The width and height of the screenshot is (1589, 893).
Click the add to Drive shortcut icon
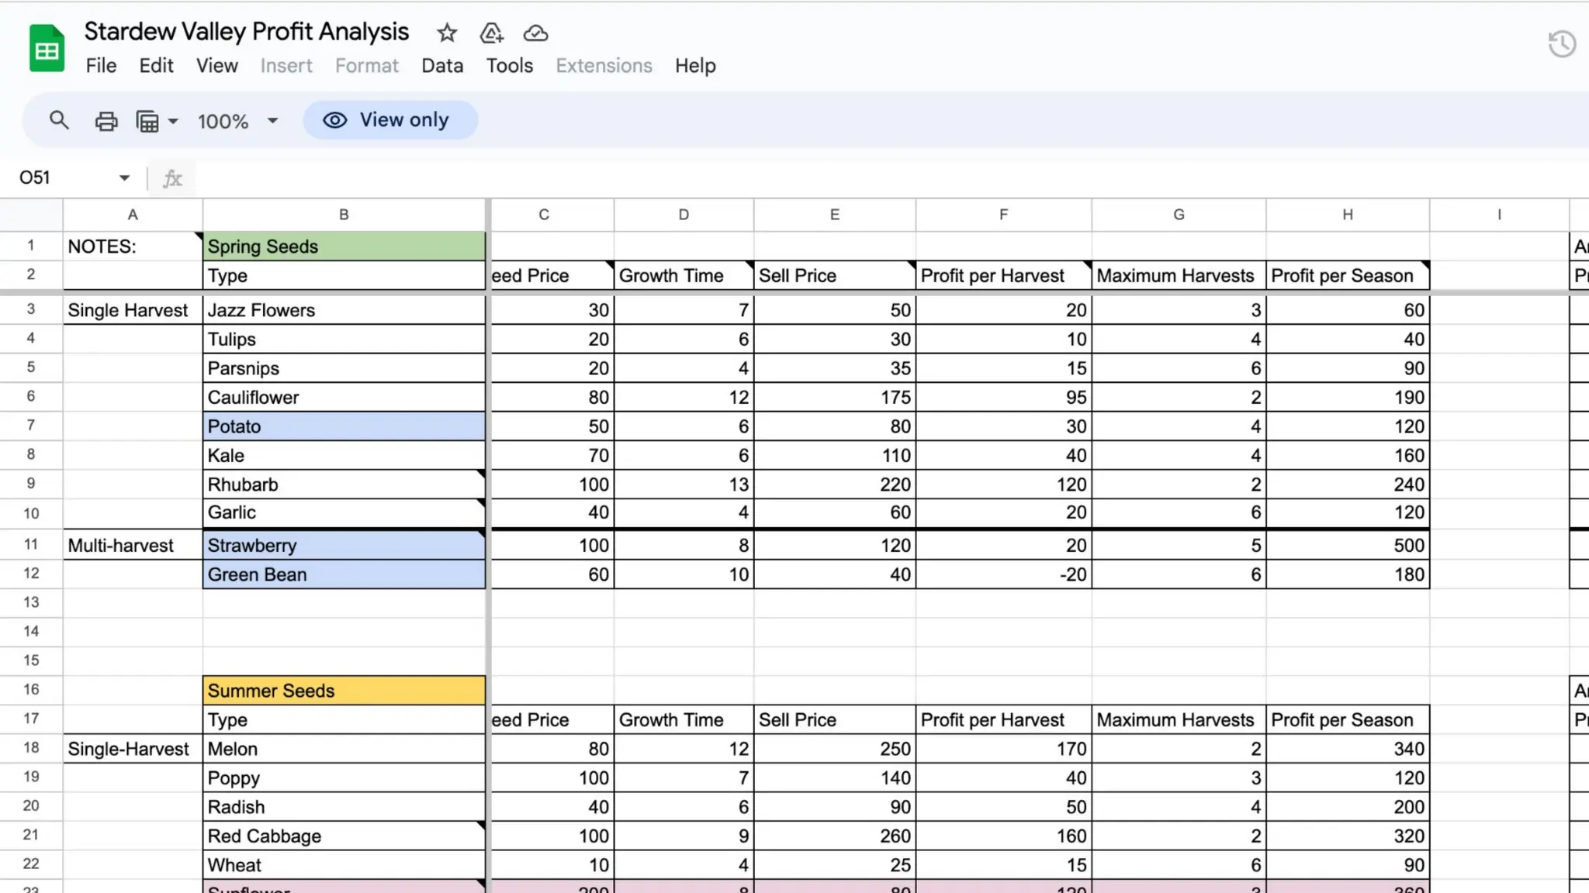pos(491,33)
